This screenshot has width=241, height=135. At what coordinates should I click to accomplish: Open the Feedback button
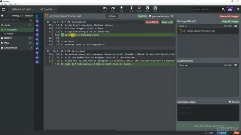[x=222, y=133]
